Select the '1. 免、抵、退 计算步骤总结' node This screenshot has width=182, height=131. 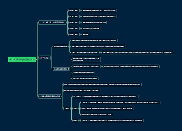52,23
